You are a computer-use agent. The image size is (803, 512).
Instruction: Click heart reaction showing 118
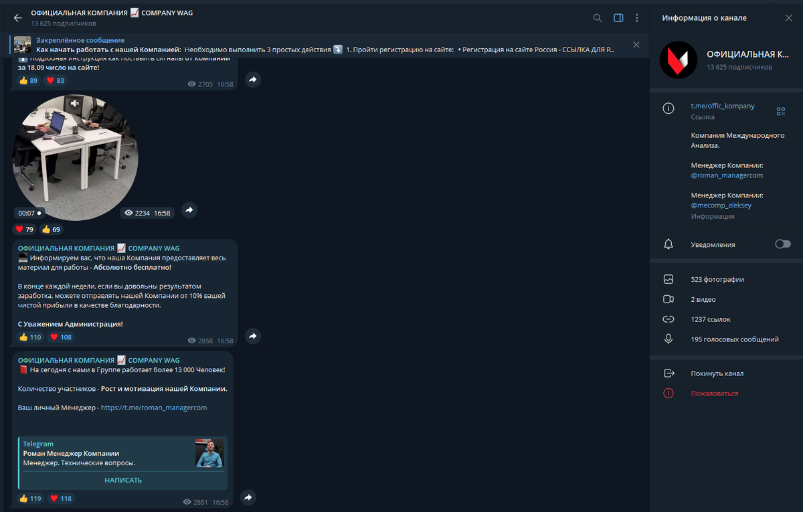point(62,499)
